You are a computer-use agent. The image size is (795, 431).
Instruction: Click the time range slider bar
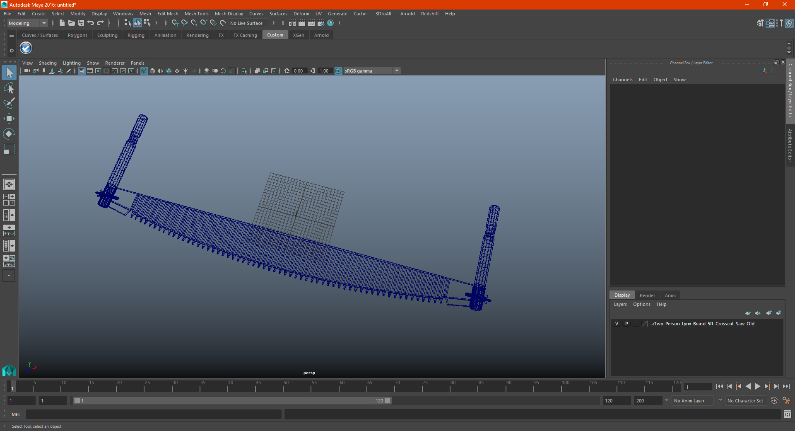point(232,401)
